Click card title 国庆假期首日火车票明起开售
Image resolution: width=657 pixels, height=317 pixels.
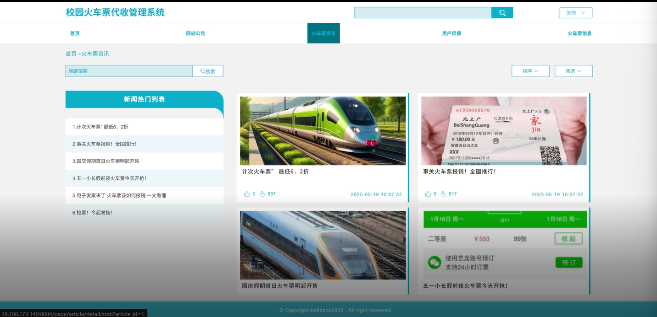tap(280, 286)
